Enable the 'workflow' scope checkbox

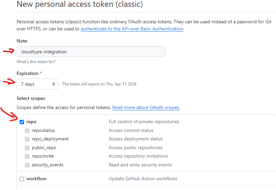[x=22, y=179]
